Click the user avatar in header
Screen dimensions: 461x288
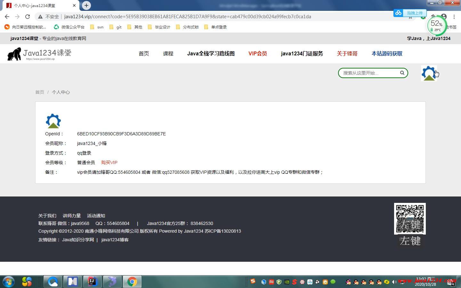click(429, 73)
